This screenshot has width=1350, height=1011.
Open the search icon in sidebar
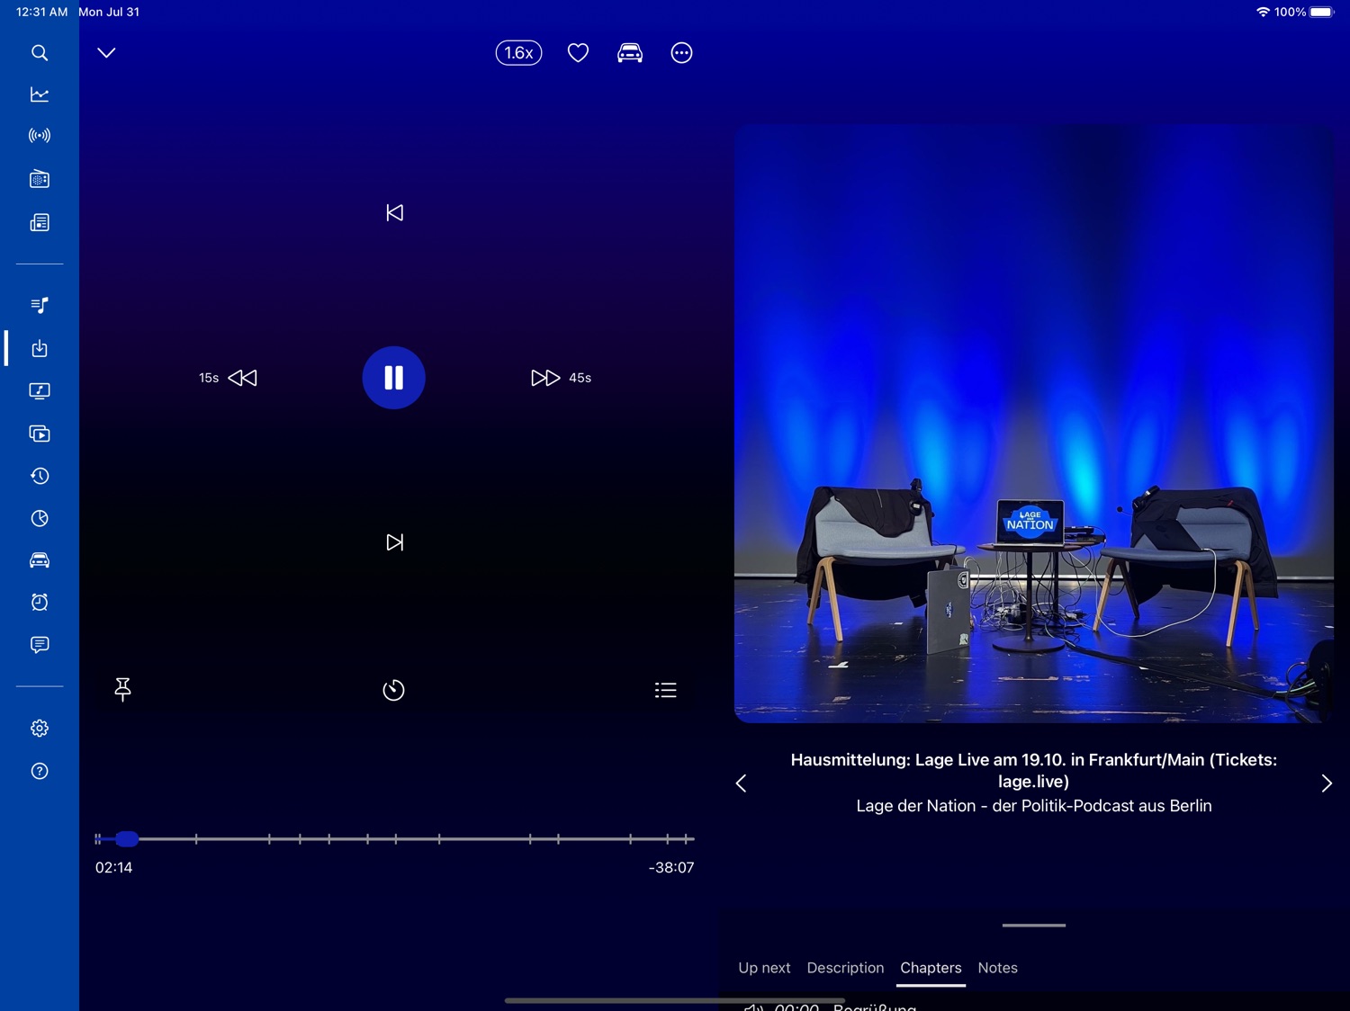[40, 53]
